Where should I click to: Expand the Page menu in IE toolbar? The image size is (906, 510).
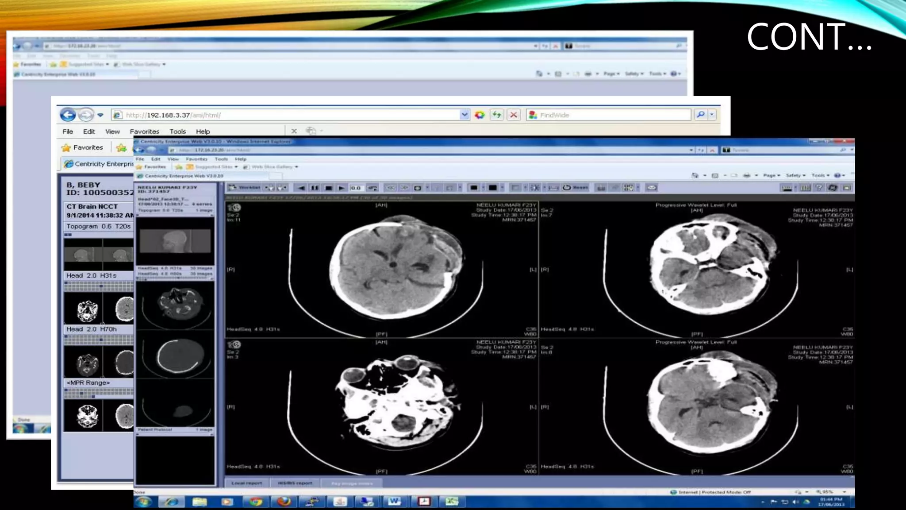point(772,175)
